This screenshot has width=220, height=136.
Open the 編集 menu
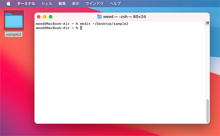point(62,4)
